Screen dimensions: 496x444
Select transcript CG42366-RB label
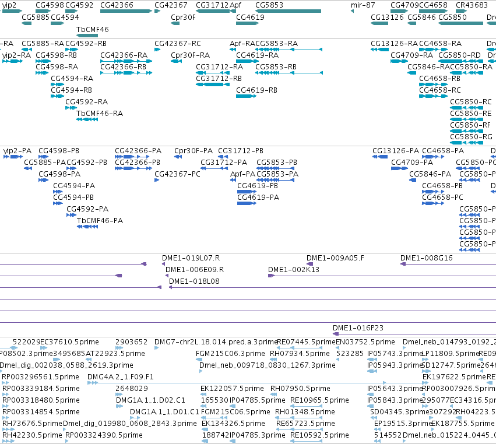tap(123, 67)
